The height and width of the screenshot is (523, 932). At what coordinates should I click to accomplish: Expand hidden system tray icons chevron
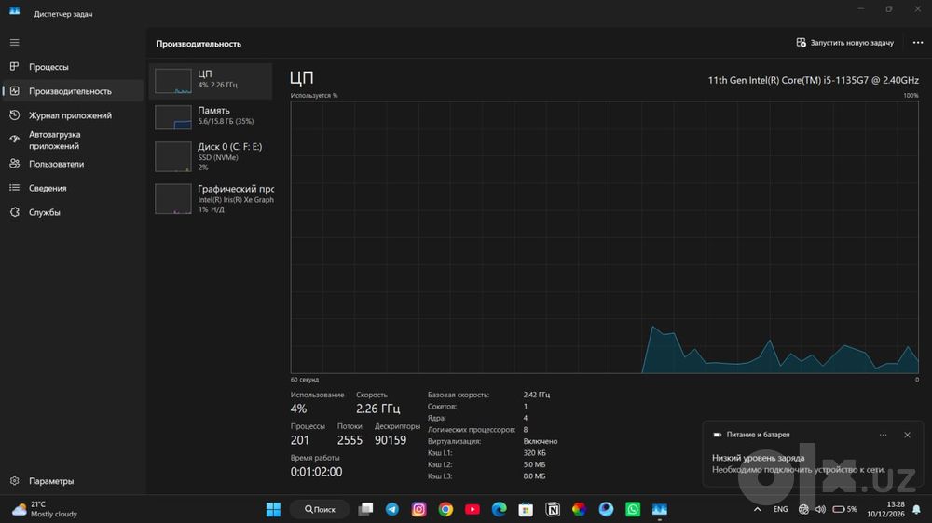pyautogui.click(x=757, y=509)
